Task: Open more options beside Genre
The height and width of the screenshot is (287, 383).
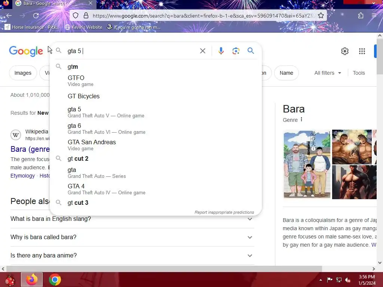Action: click(x=301, y=120)
